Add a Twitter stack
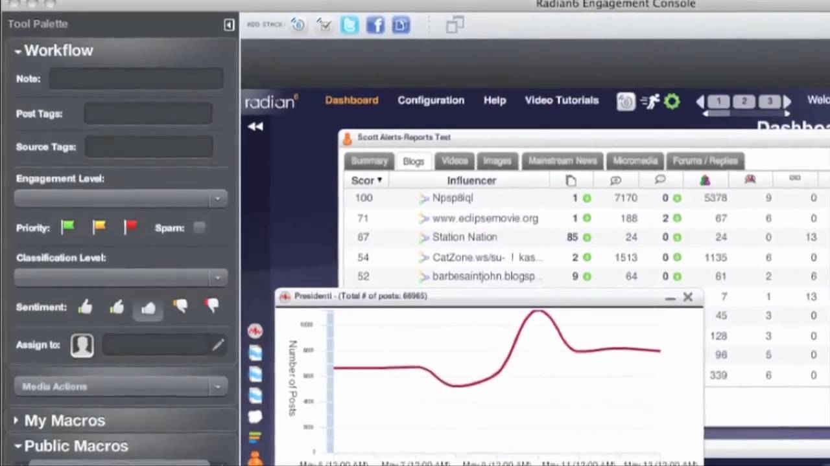 (350, 25)
